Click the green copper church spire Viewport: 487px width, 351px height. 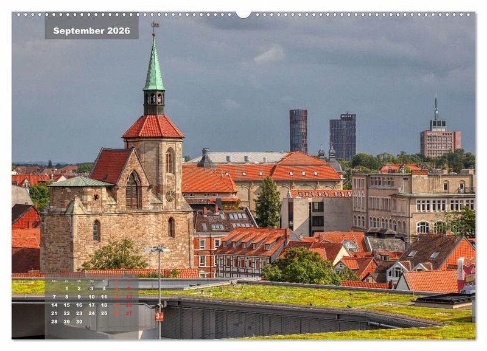(154, 68)
